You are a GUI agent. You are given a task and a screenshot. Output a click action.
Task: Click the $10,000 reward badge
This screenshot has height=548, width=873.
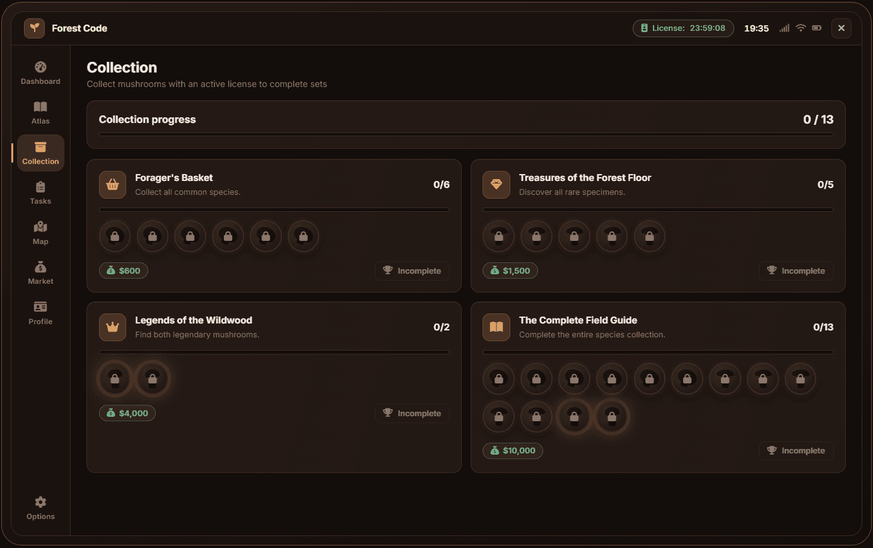[513, 450]
